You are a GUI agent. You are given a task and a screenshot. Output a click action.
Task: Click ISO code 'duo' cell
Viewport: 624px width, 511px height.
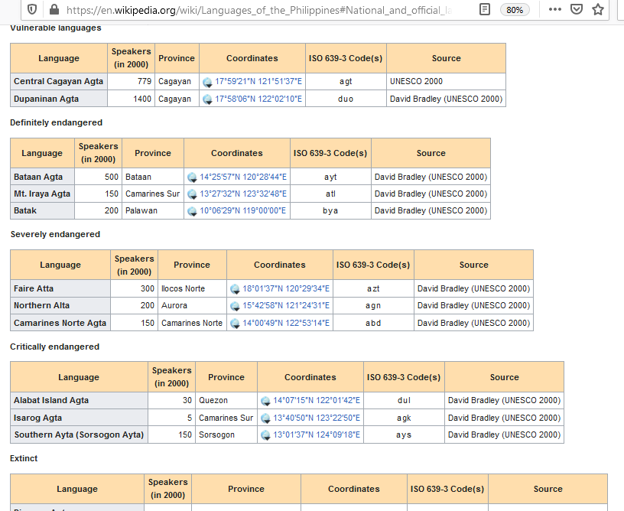click(x=346, y=99)
